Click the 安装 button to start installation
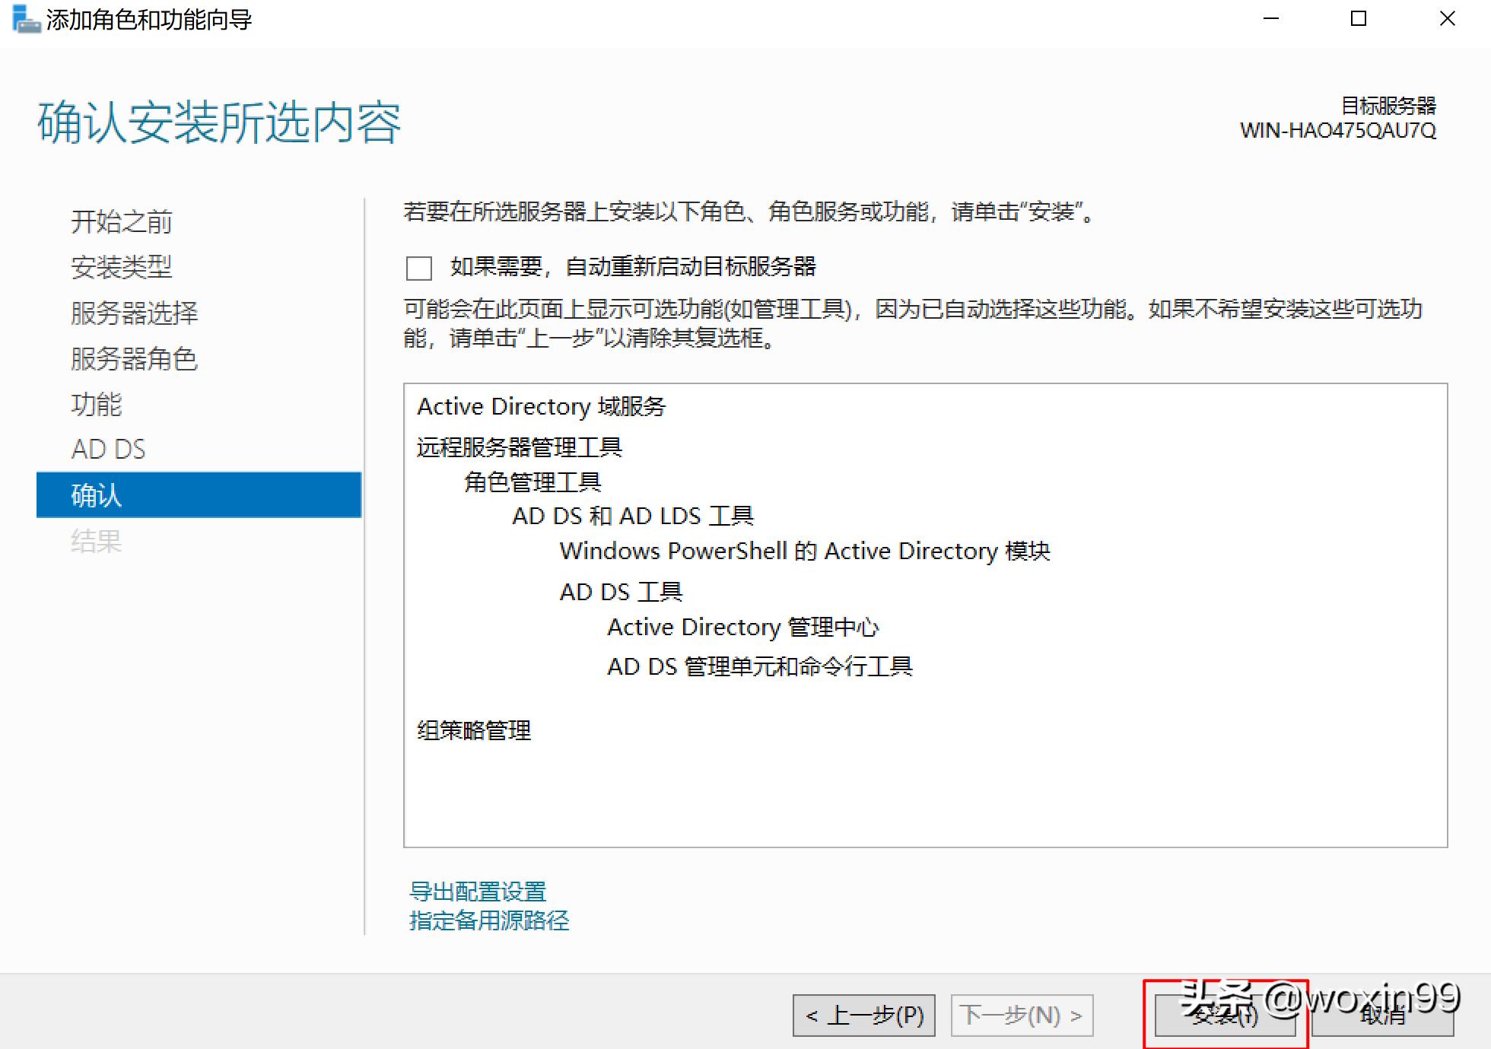 (x=1223, y=1015)
